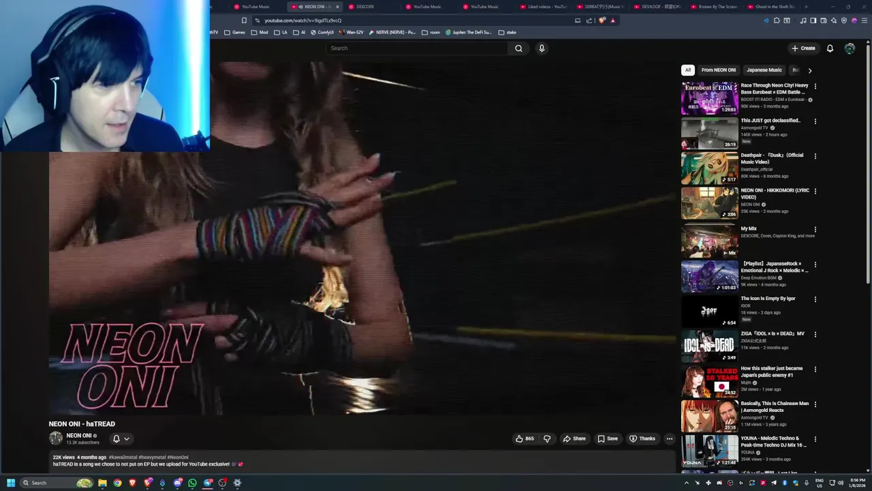Bookmark this page via bookmark icon

point(244,20)
